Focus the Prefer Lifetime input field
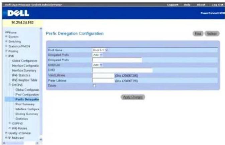The height and width of the screenshot is (145, 225). pyautogui.click(x=103, y=81)
